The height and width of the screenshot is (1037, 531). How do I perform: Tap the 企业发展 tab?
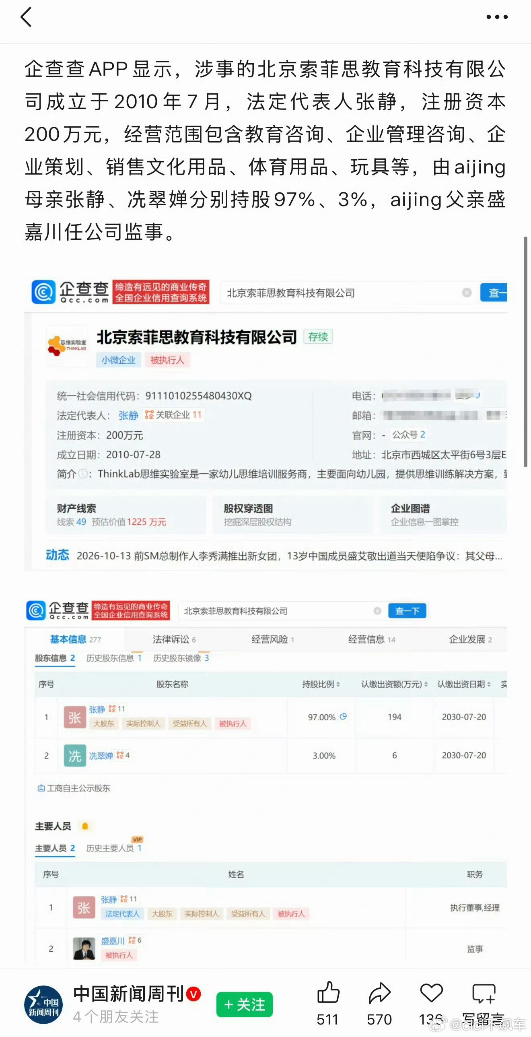click(470, 639)
